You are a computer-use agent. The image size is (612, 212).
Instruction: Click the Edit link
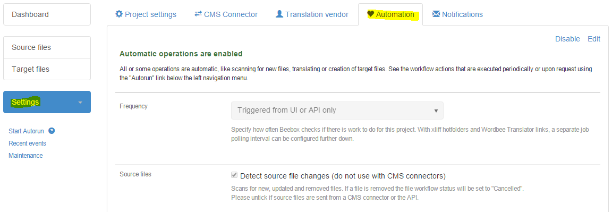pos(593,39)
